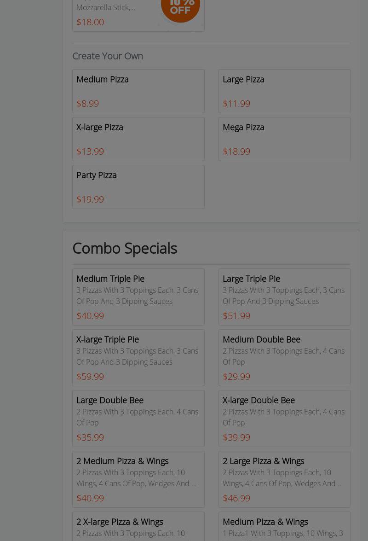The image size is (368, 541).
Task: Click the Combo Specials section heading
Action: 125,248
